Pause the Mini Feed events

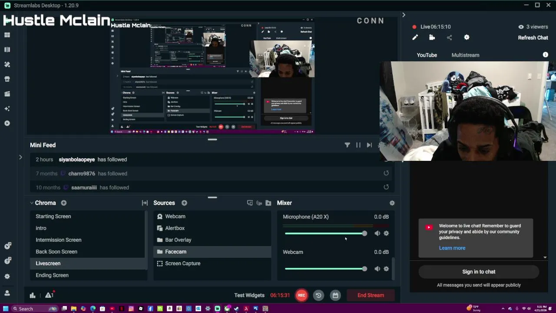[x=358, y=145]
